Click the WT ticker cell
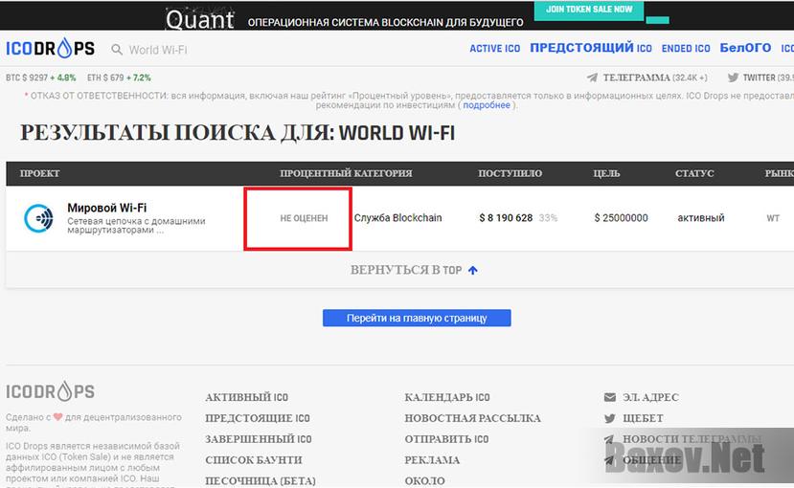This screenshot has height=488, width=794. pyautogui.click(x=773, y=218)
